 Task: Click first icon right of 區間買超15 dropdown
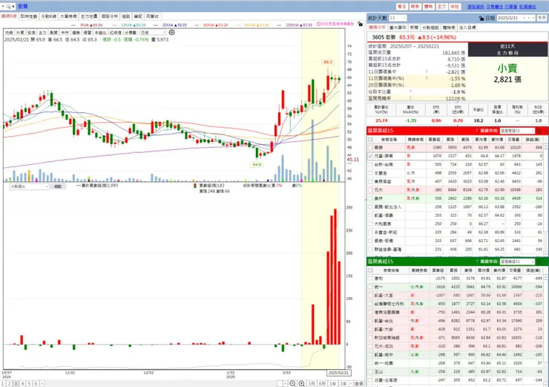coord(539,131)
